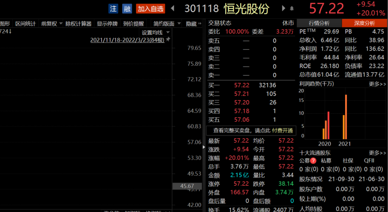Click the QFII holder category
This screenshot has width=388, height=212.
(x=369, y=161)
